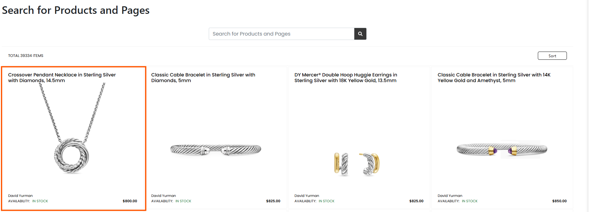Focus the Search for Products and Pages field

click(281, 34)
